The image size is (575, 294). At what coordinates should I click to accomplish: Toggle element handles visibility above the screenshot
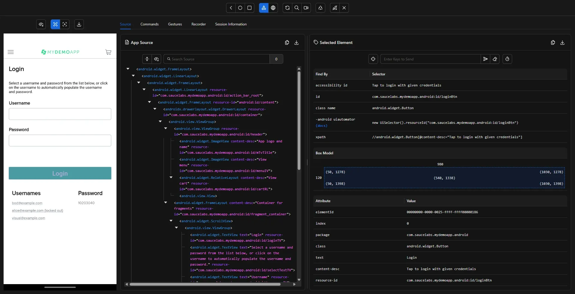pyautogui.click(x=41, y=24)
